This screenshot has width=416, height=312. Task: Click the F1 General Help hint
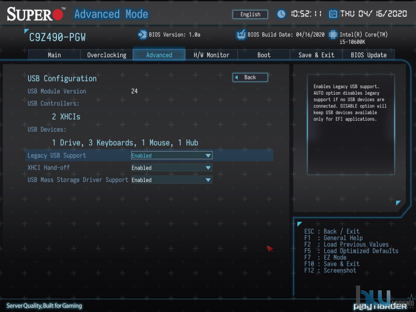pyautogui.click(x=333, y=238)
